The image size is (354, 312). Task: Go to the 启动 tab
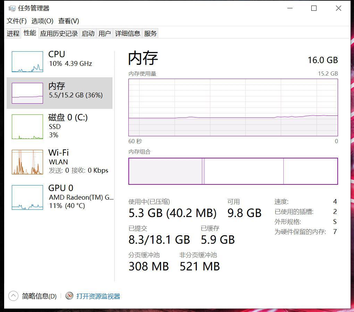click(x=88, y=33)
